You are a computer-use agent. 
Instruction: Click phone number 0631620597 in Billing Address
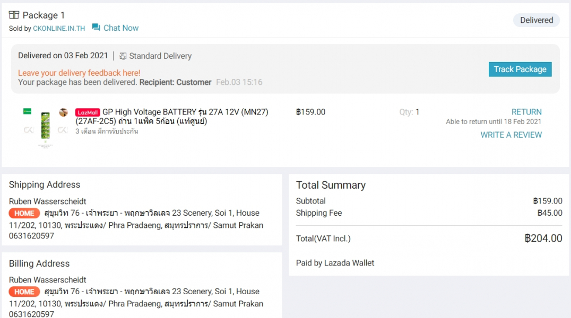pos(32,314)
